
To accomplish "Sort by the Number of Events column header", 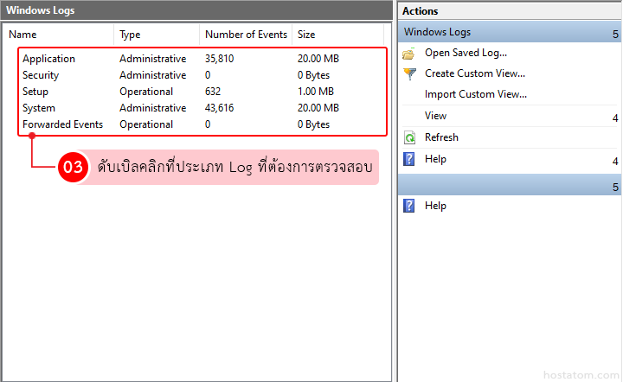I will coord(245,35).
